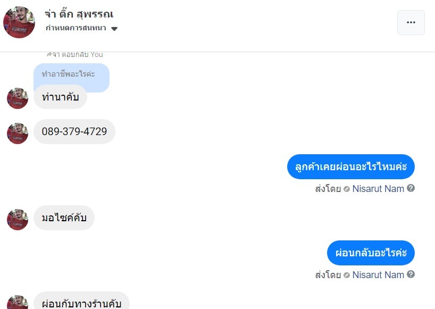The width and height of the screenshot is (435, 309).
Task: Click the header profile picture
Action: pos(19,22)
